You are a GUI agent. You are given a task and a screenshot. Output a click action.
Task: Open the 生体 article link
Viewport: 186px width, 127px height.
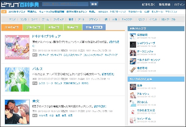pyautogui.click(x=139, y=86)
